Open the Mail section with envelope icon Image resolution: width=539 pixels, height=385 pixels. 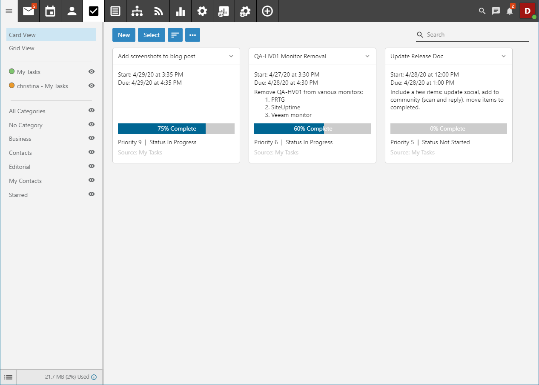28,11
